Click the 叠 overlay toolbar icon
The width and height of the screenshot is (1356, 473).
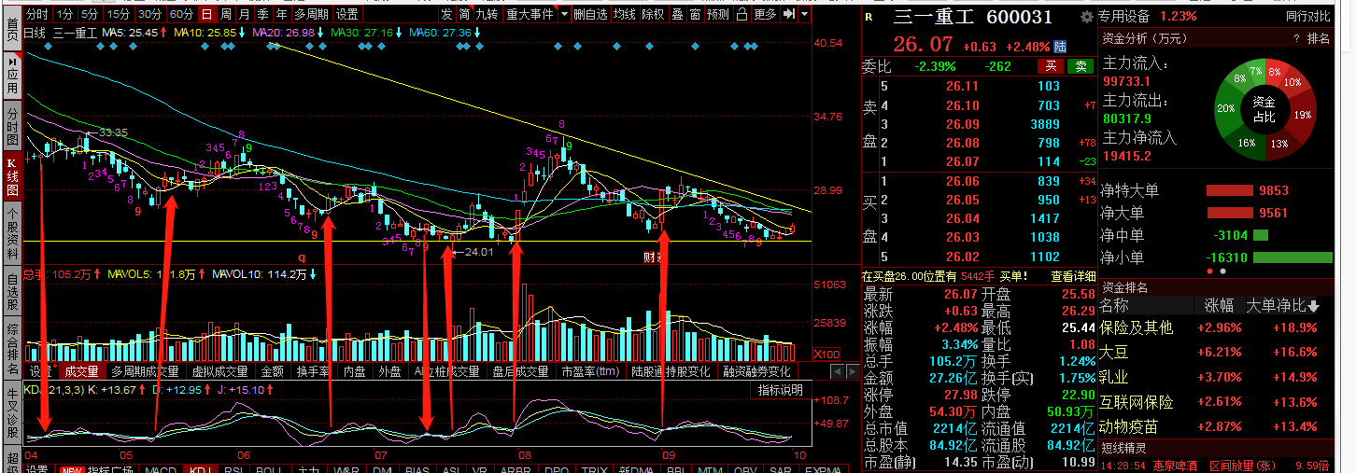tap(677, 14)
